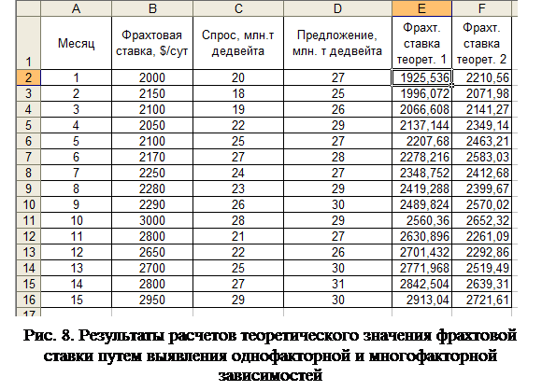Click the 'Фрахт. ставка теорет. 1' header cell
The height and width of the screenshot is (391, 542).
[x=421, y=43]
